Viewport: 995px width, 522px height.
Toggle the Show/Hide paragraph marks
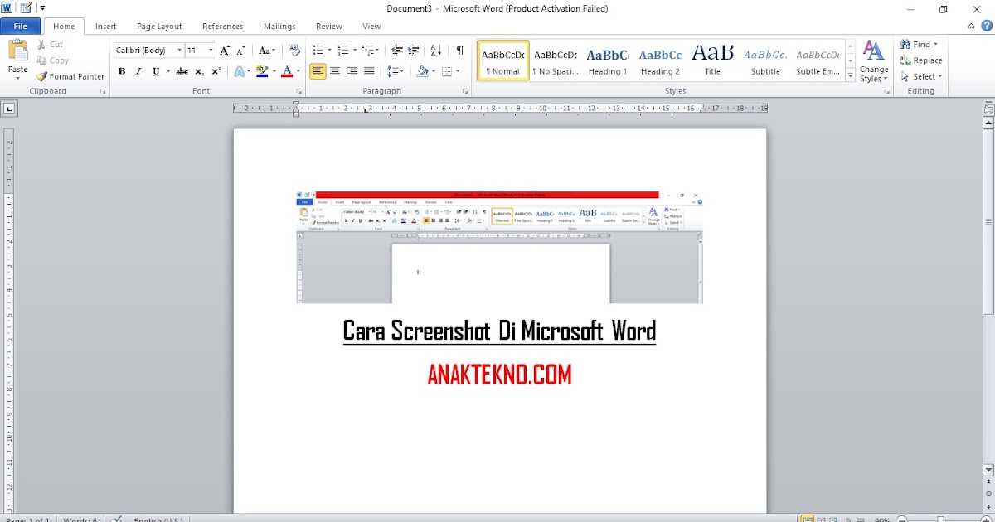tap(459, 50)
